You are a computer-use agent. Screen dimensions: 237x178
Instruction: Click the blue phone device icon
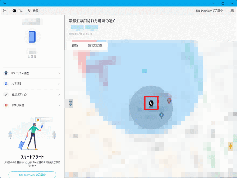coord(32,37)
